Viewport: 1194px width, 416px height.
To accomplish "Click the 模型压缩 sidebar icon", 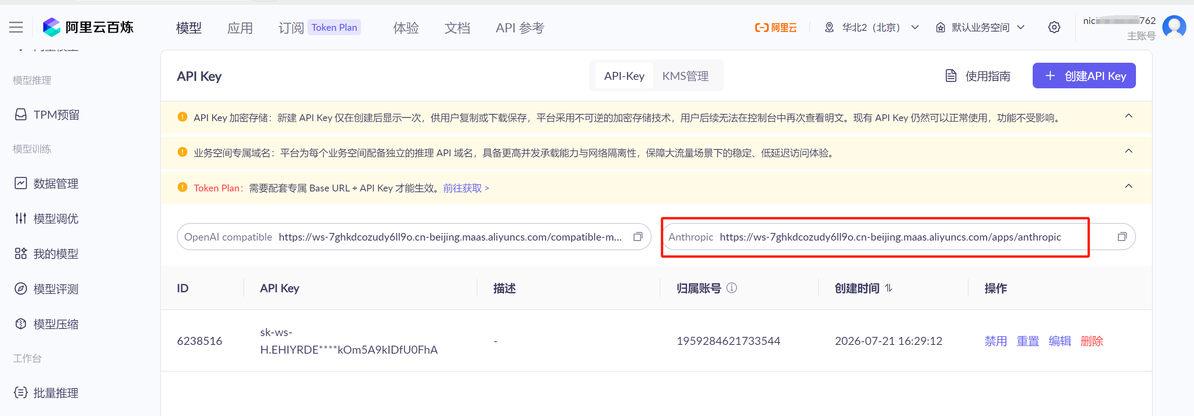I will click(x=21, y=324).
